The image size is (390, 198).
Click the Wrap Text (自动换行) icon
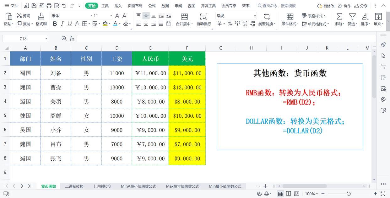point(203,16)
